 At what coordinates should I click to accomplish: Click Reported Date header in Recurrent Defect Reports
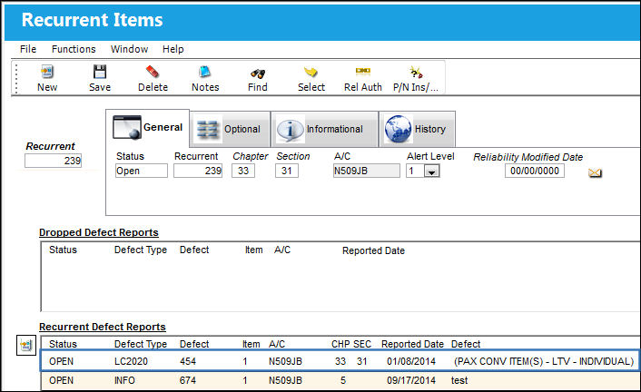[412, 344]
